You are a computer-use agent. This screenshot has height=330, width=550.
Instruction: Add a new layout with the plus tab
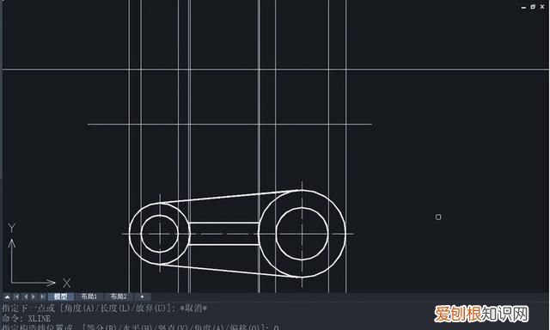coord(142,296)
